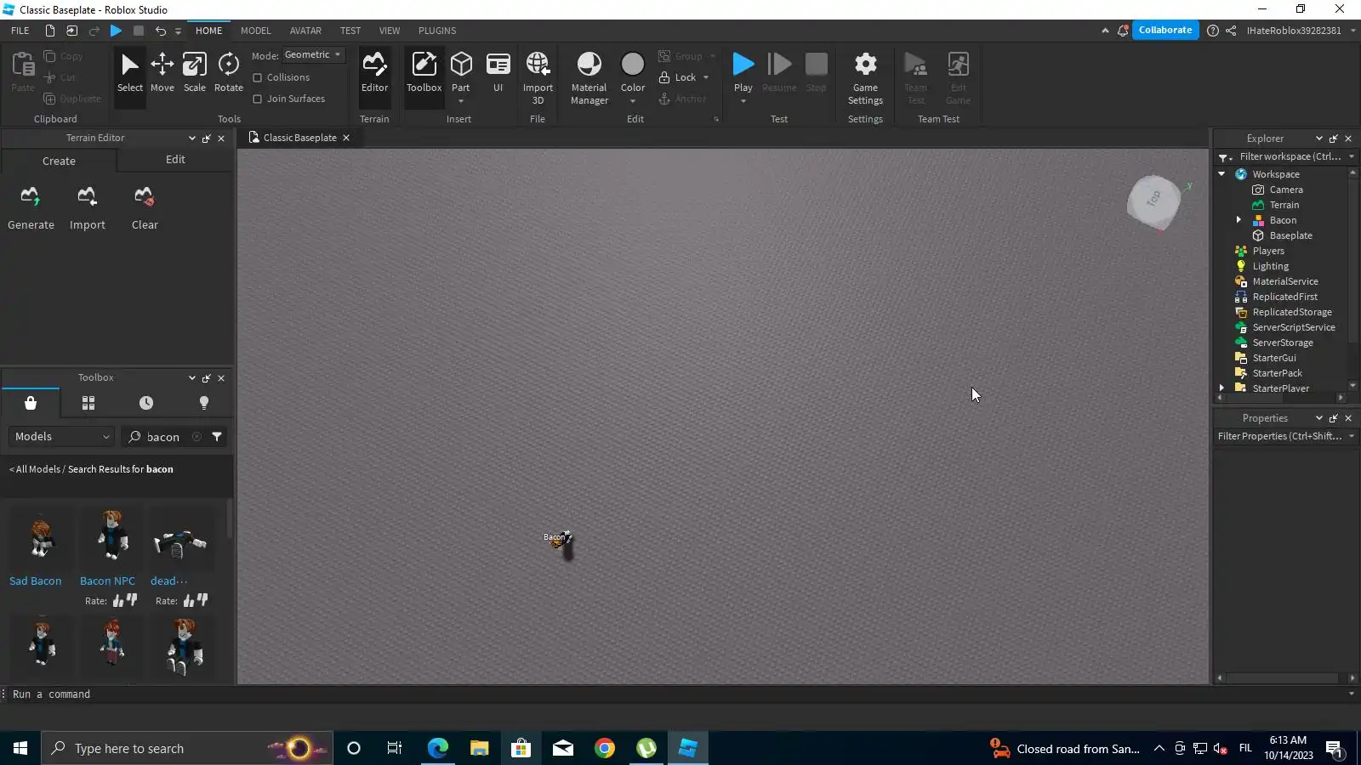The width and height of the screenshot is (1361, 765).
Task: Click the Collaborate button
Action: (x=1165, y=31)
